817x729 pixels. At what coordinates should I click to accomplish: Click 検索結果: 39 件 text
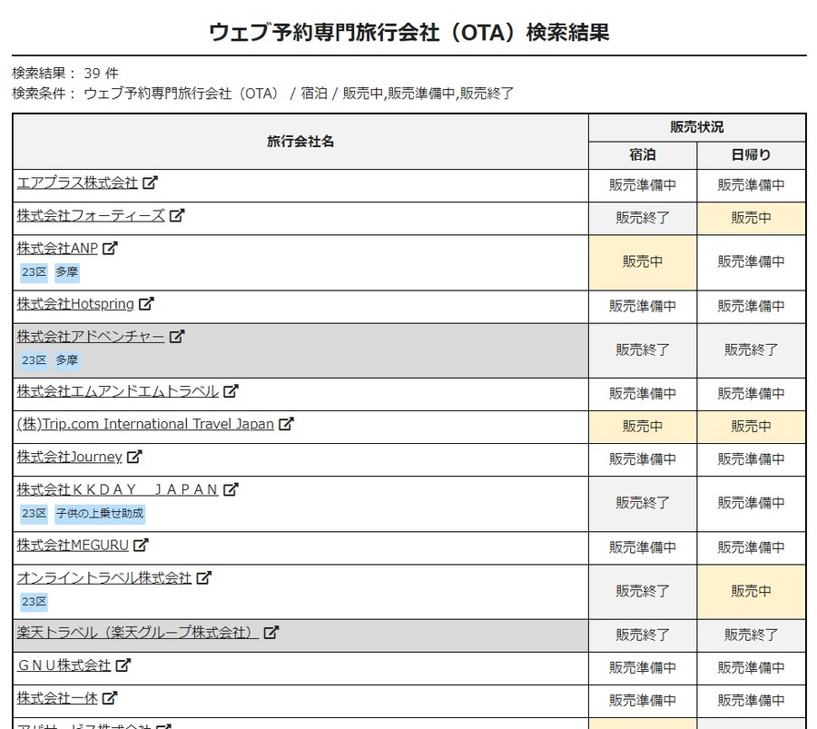point(65,73)
